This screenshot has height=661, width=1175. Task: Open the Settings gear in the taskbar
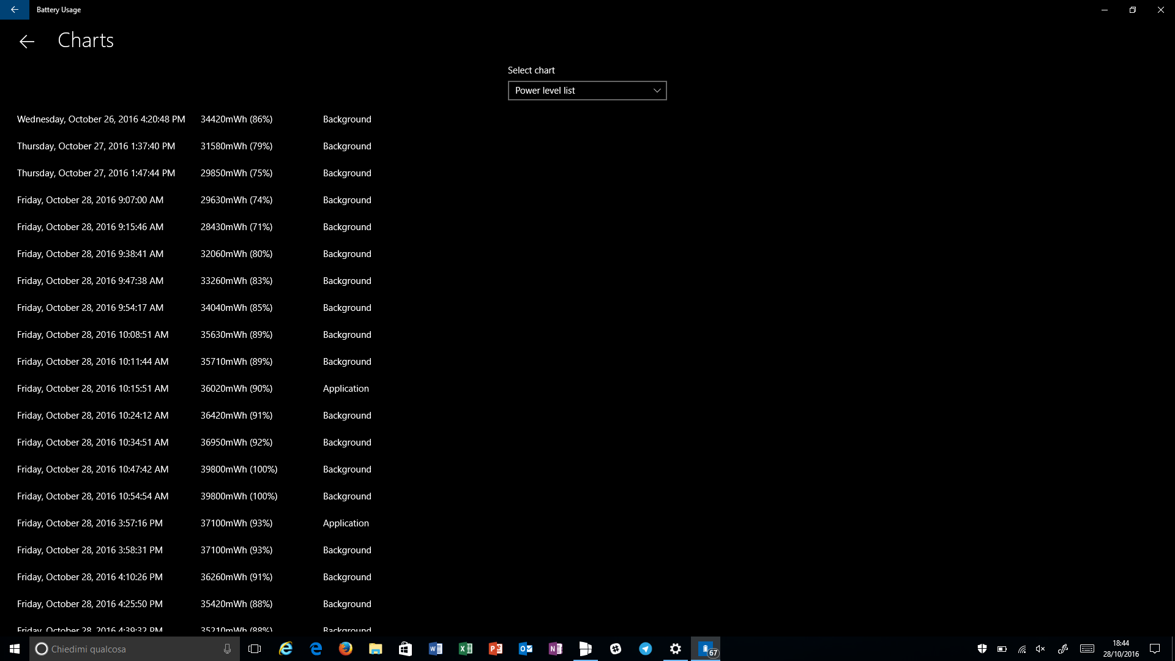click(675, 649)
